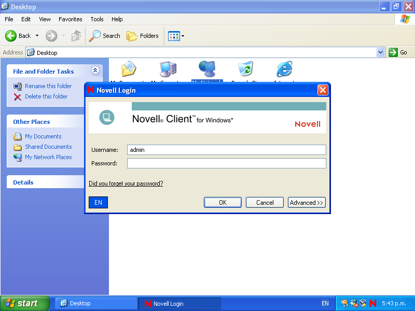Click Delete this folder link
Image resolution: width=415 pixels, height=311 pixels.
46,96
